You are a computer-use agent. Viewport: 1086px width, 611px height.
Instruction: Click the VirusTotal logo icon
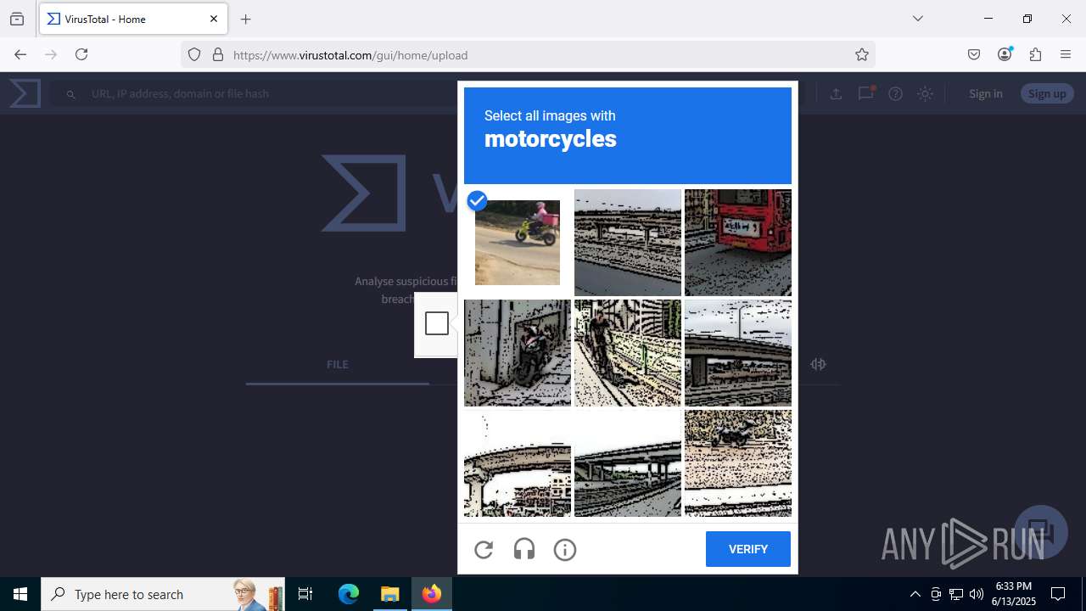25,93
